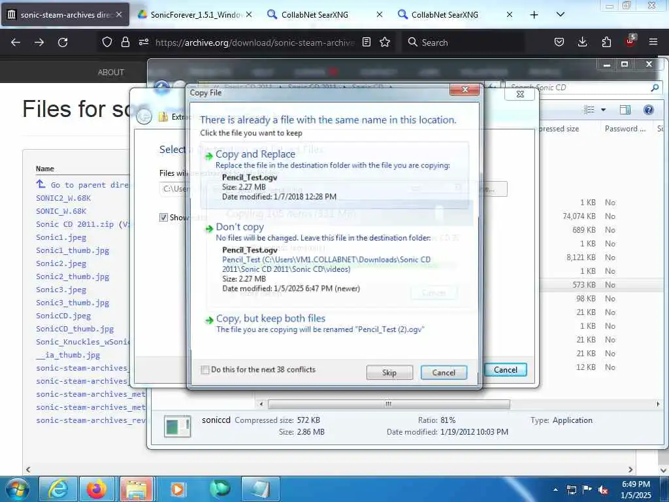
Task: Bookmark this page with star icon
Action: (385, 42)
